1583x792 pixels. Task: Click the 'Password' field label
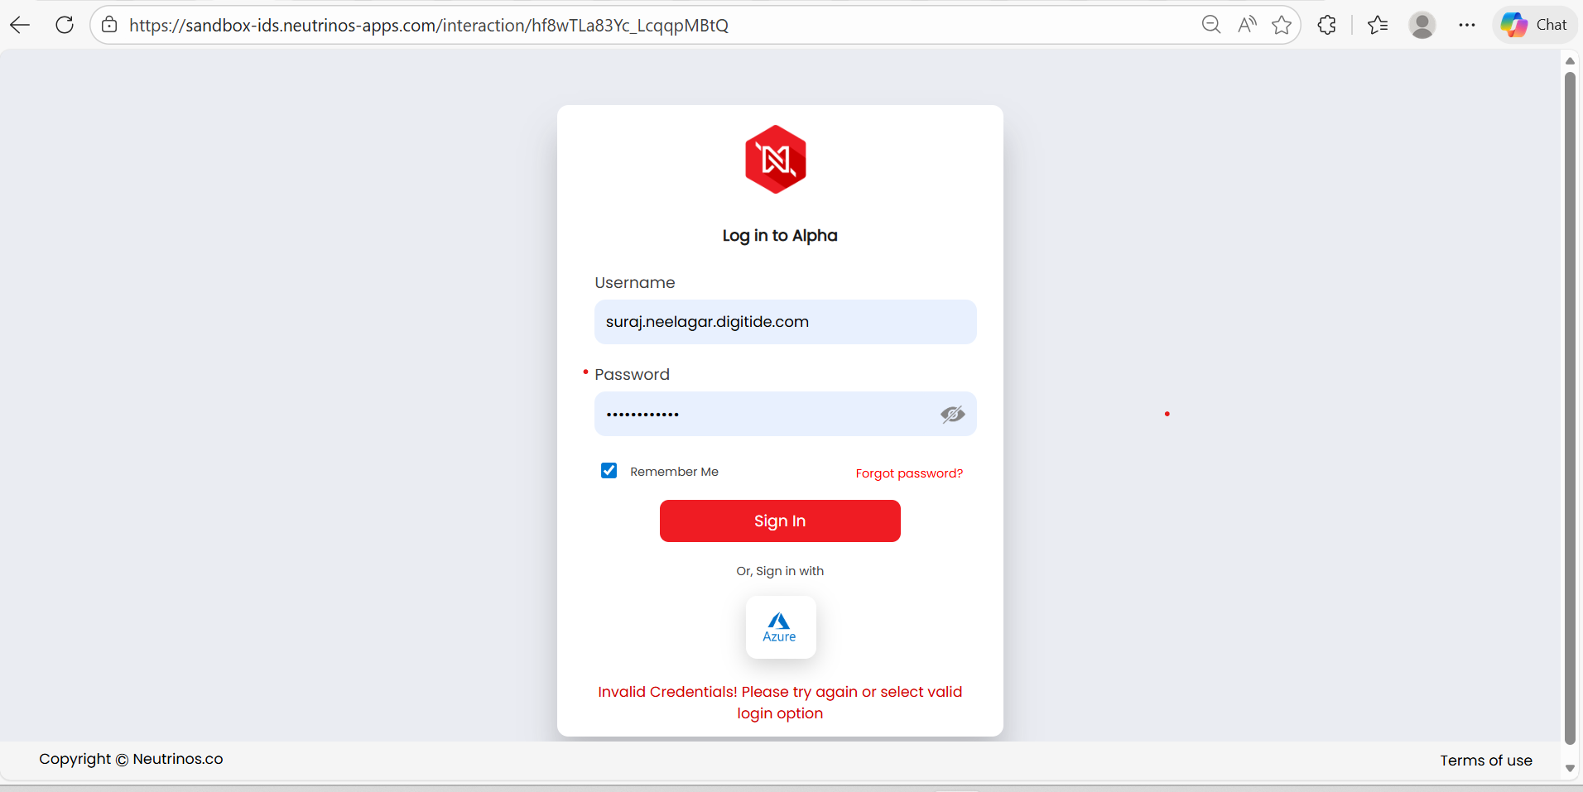[632, 375]
